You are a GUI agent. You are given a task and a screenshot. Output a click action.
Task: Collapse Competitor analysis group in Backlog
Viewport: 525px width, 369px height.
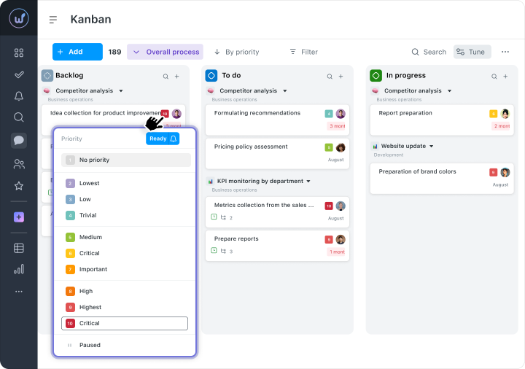pyautogui.click(x=121, y=91)
